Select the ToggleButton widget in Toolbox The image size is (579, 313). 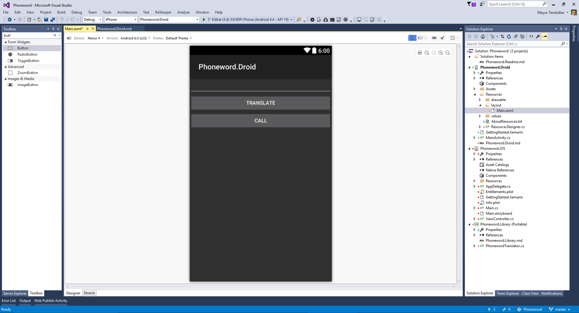[x=32, y=61]
